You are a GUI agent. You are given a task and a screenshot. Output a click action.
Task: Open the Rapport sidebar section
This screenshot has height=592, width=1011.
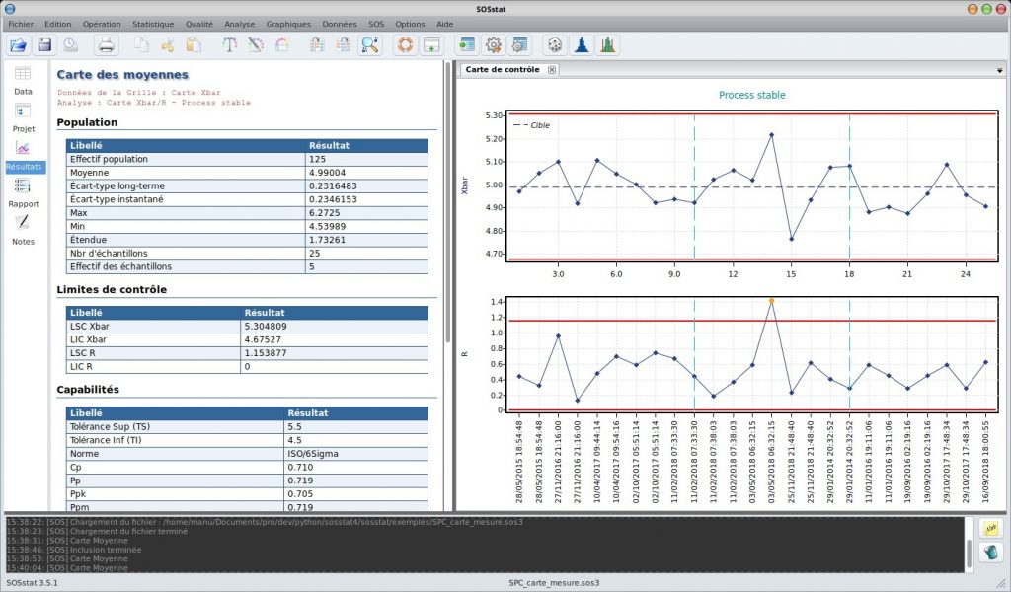pos(23,191)
